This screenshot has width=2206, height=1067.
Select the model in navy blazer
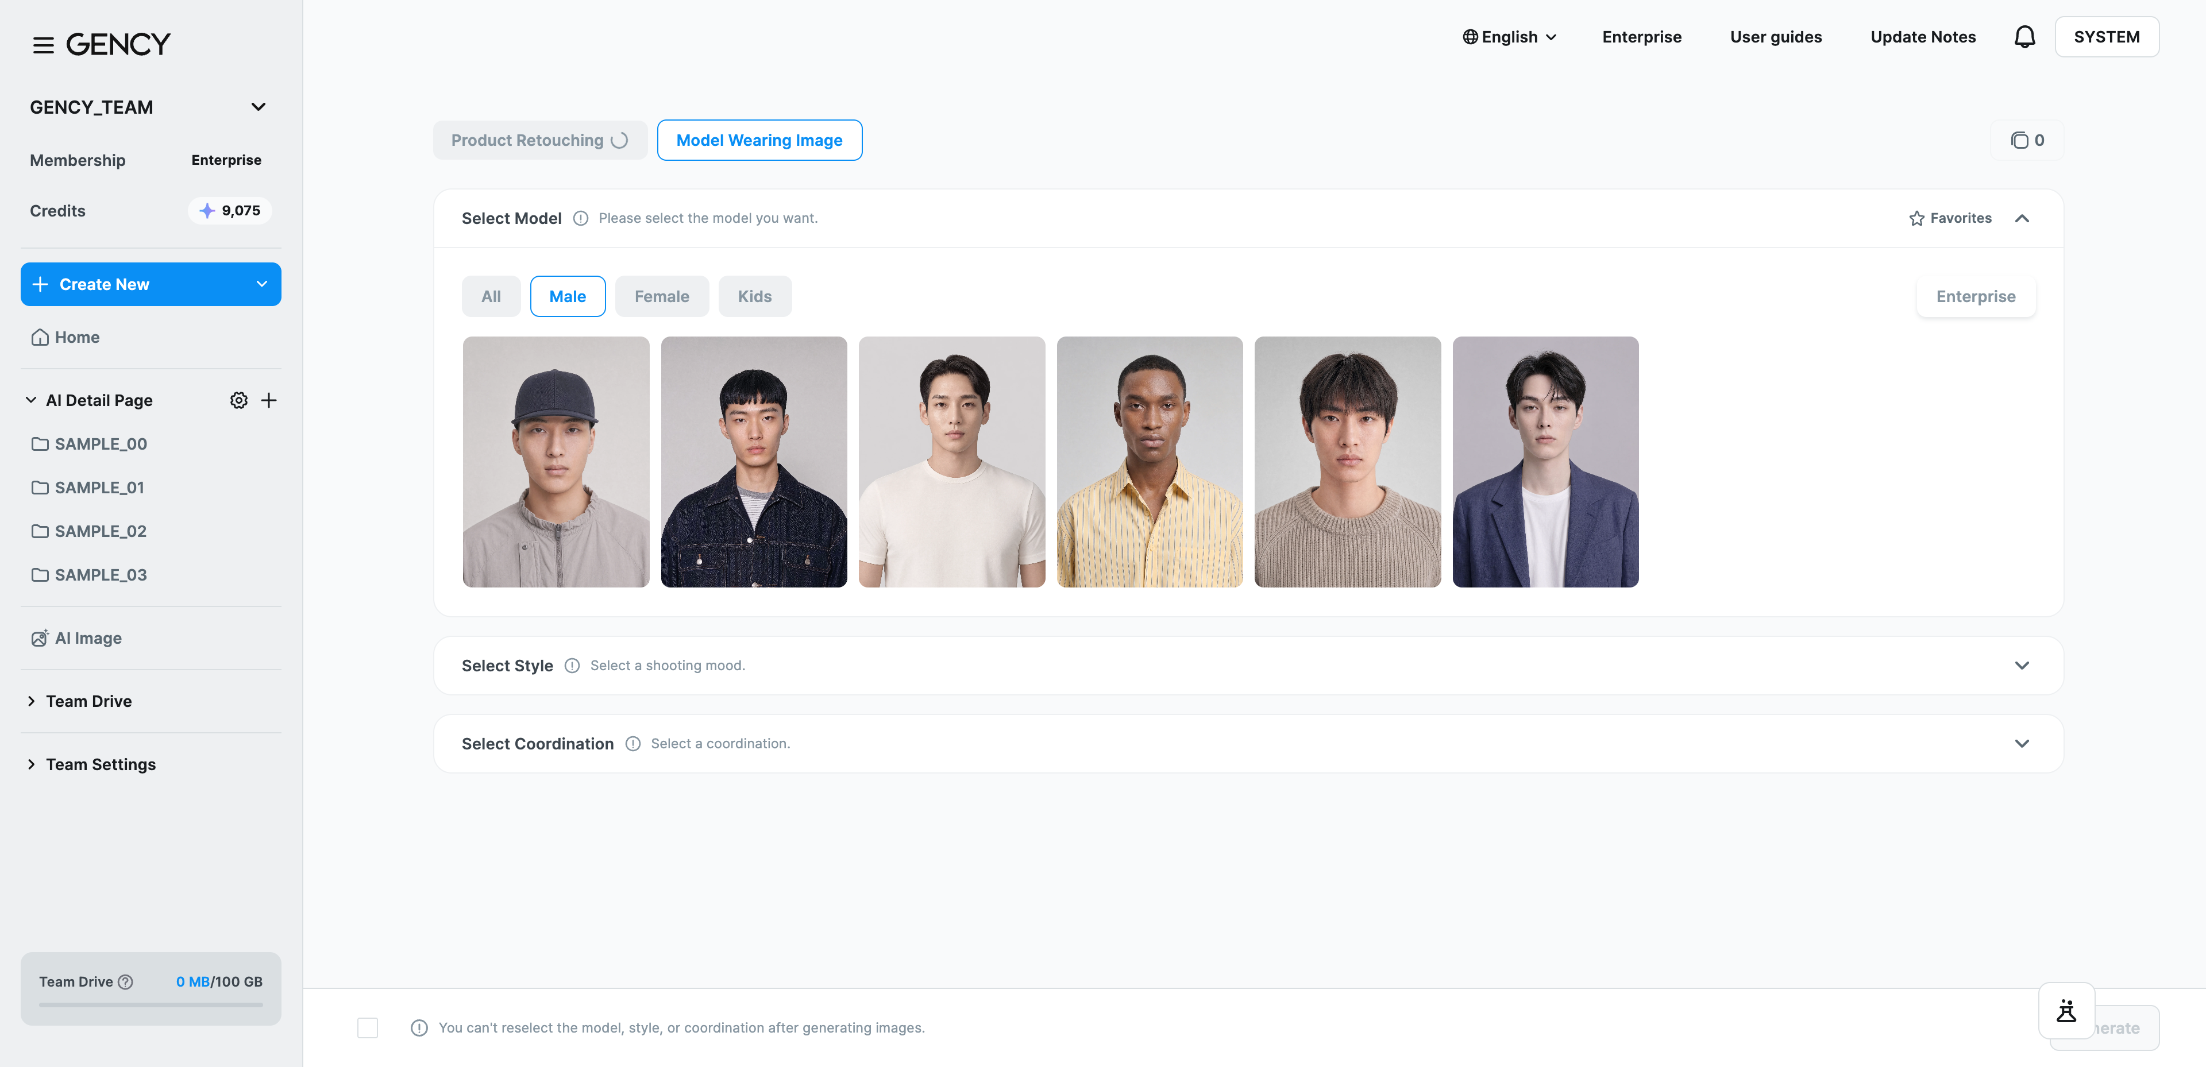(1545, 462)
